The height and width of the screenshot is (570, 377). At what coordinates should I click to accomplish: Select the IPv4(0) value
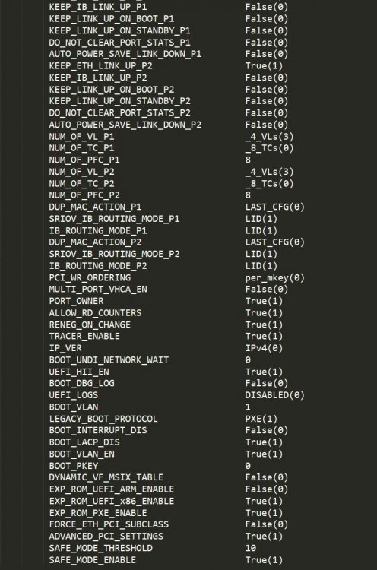[264, 348]
